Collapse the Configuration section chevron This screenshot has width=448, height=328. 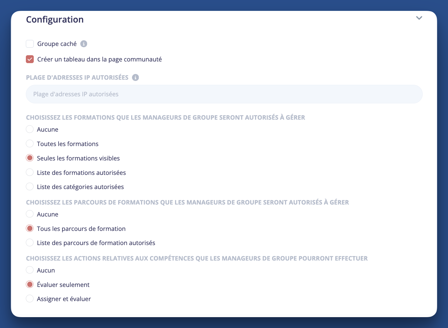pos(419,18)
